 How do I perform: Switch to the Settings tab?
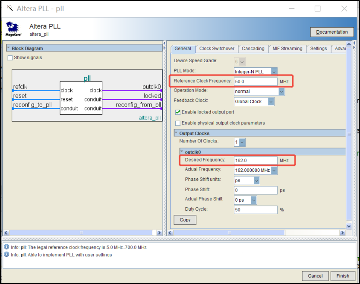click(319, 49)
